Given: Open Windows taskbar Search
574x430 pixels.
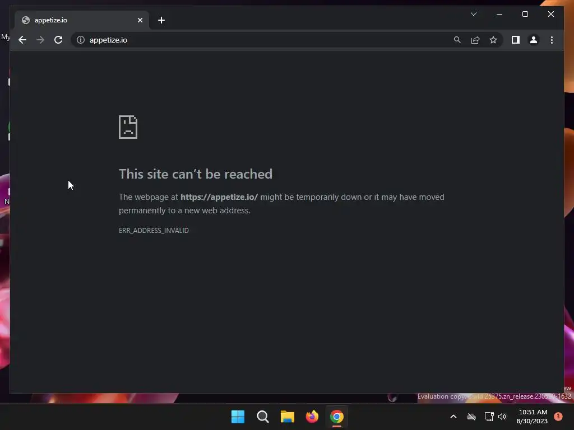Looking at the screenshot, I should click(263, 417).
